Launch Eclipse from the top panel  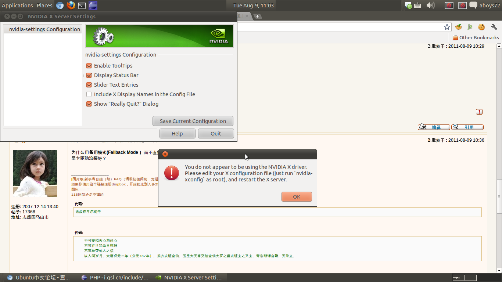tap(93, 6)
